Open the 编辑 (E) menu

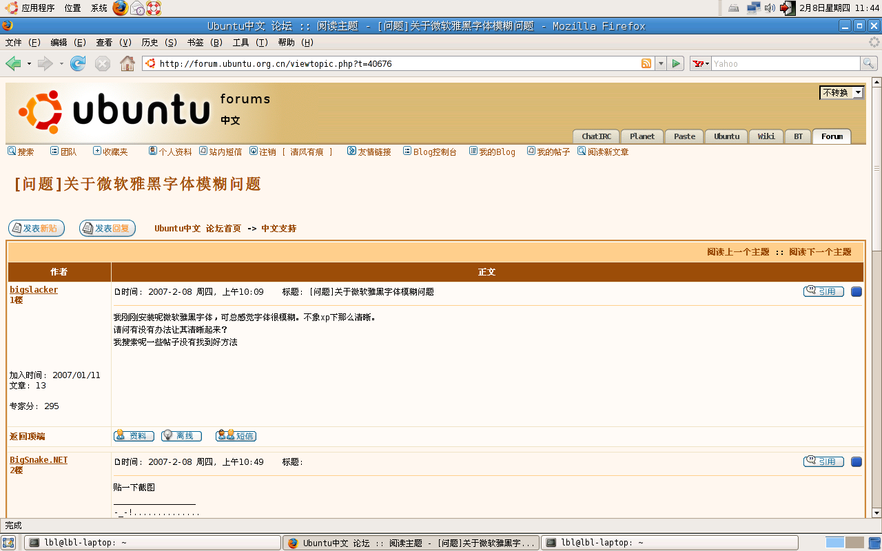[68, 42]
